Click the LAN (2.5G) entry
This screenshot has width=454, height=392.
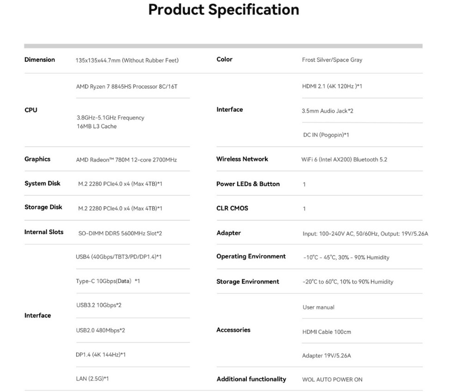(92, 379)
